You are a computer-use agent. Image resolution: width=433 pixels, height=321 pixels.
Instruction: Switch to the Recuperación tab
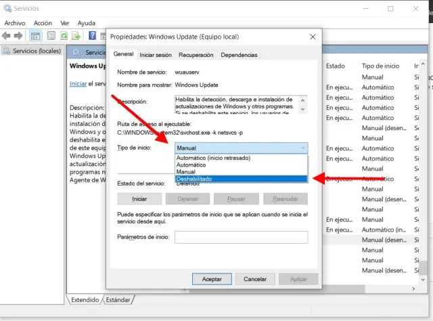click(x=196, y=55)
